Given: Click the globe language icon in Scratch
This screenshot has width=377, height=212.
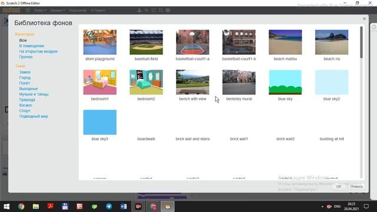Looking at the screenshot, I should click(x=28, y=11).
